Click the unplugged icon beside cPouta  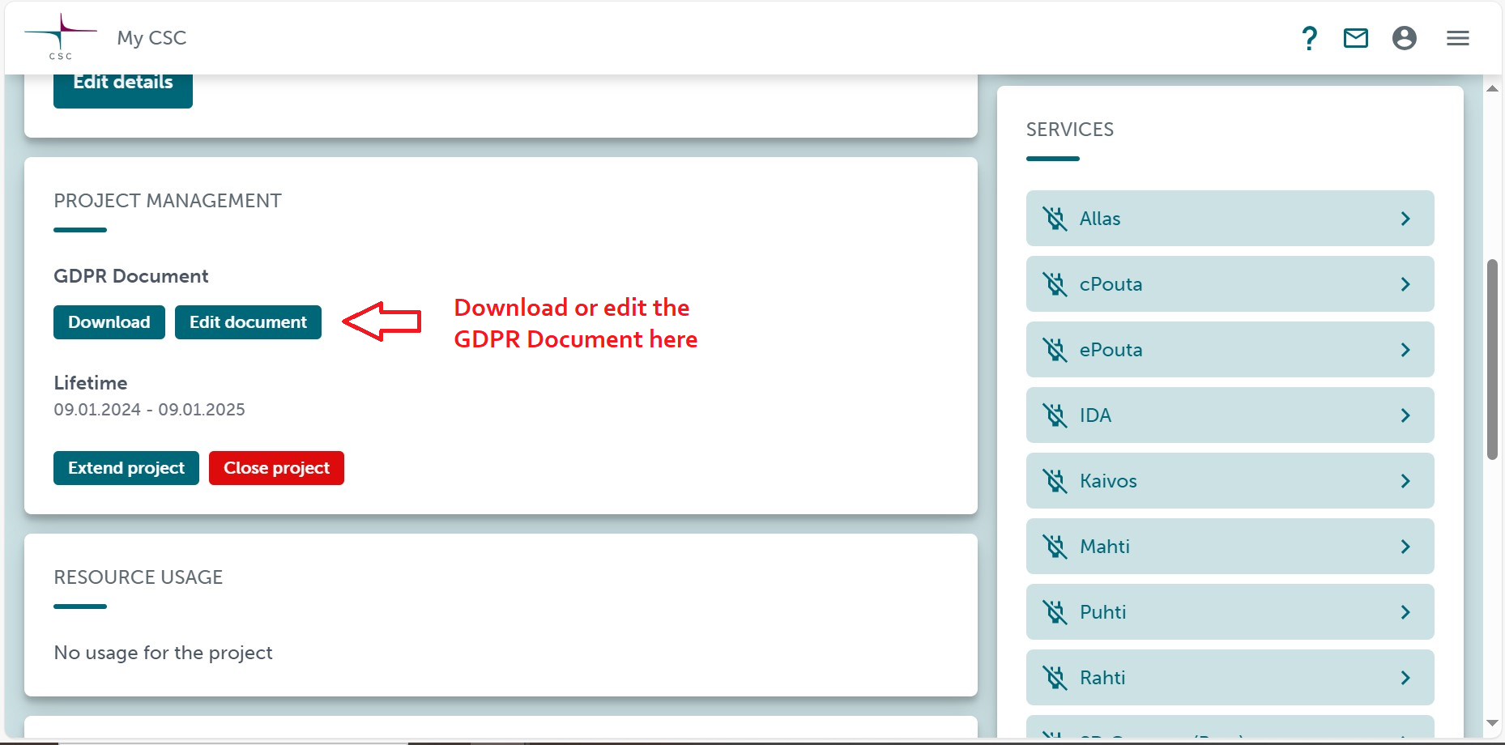(x=1054, y=284)
